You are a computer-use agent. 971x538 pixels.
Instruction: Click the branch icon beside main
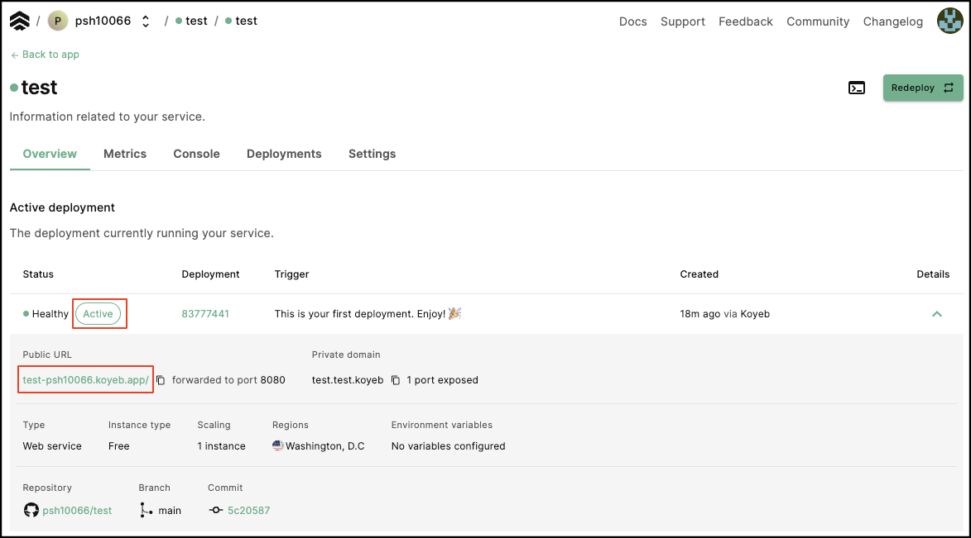[x=147, y=510]
